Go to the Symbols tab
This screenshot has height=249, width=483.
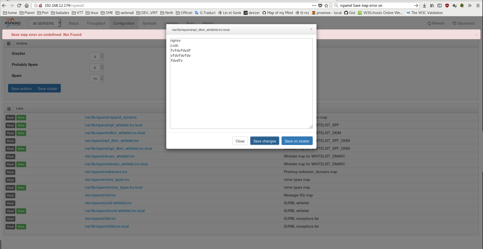coord(149,23)
